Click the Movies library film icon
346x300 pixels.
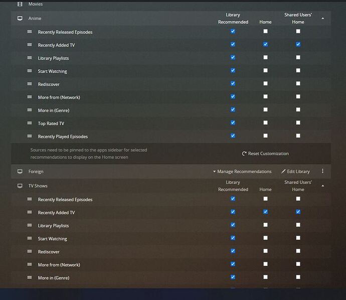pyautogui.click(x=20, y=4)
